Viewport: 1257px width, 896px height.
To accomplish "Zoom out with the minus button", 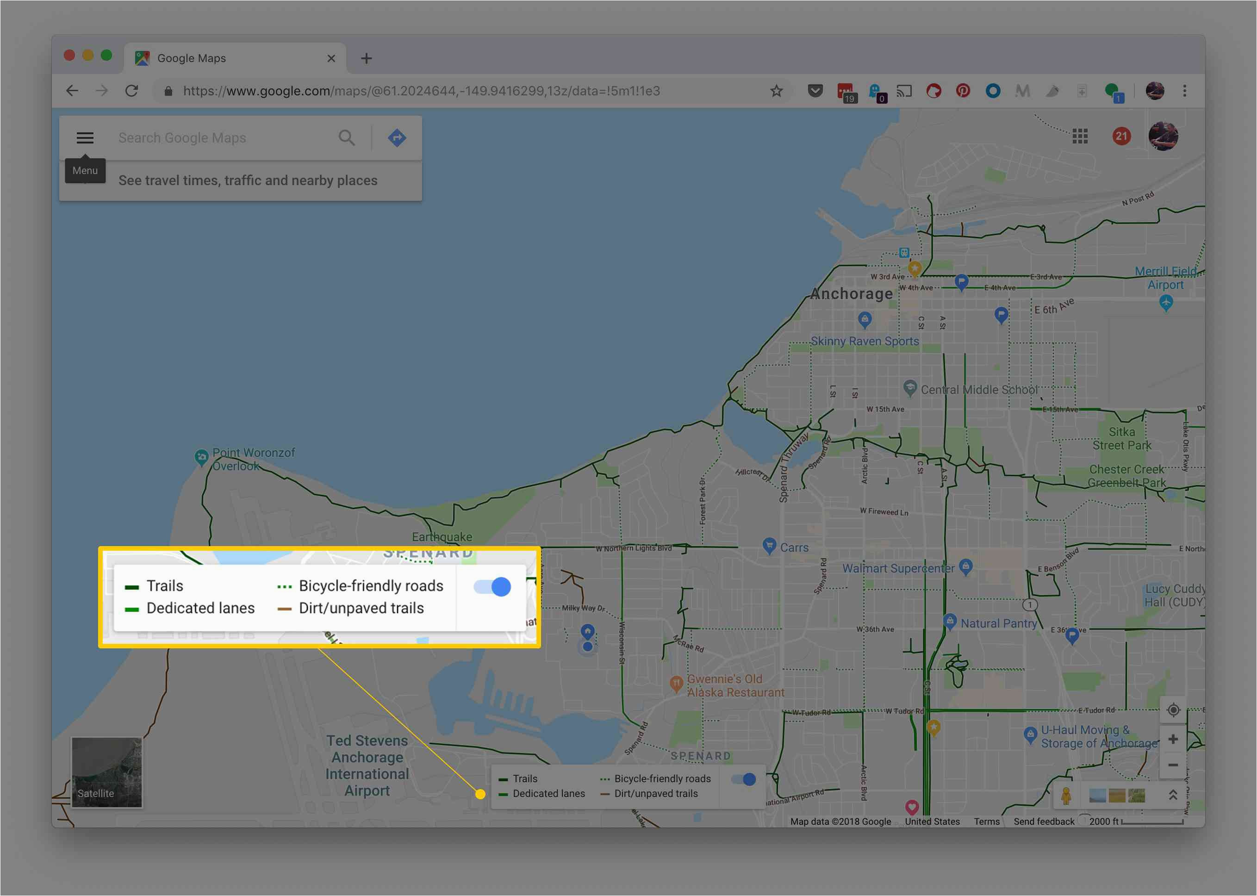I will [x=1174, y=765].
